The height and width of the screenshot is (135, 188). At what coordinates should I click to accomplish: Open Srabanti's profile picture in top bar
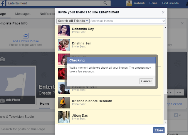click(x=129, y=3)
